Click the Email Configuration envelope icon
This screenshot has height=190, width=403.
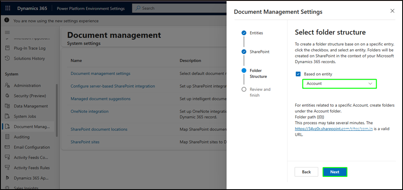coord(7,147)
